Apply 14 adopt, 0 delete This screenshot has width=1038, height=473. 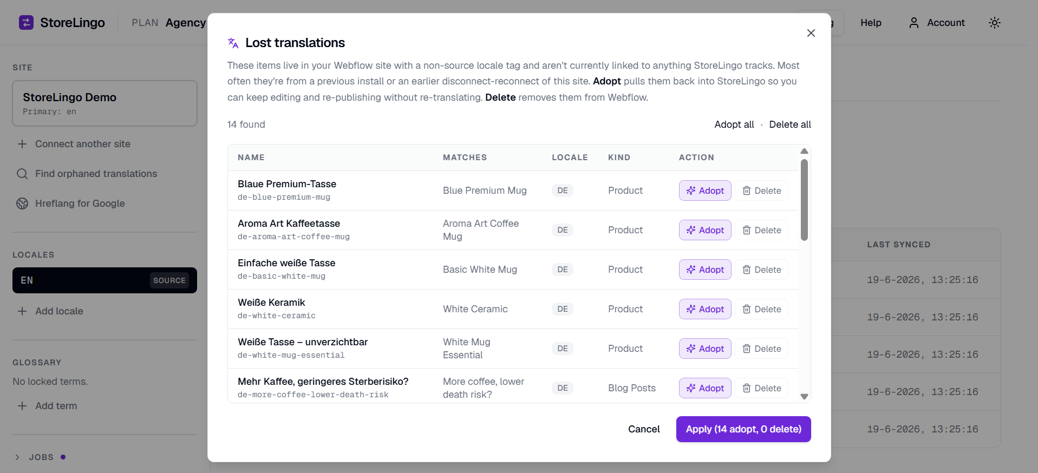coord(743,429)
